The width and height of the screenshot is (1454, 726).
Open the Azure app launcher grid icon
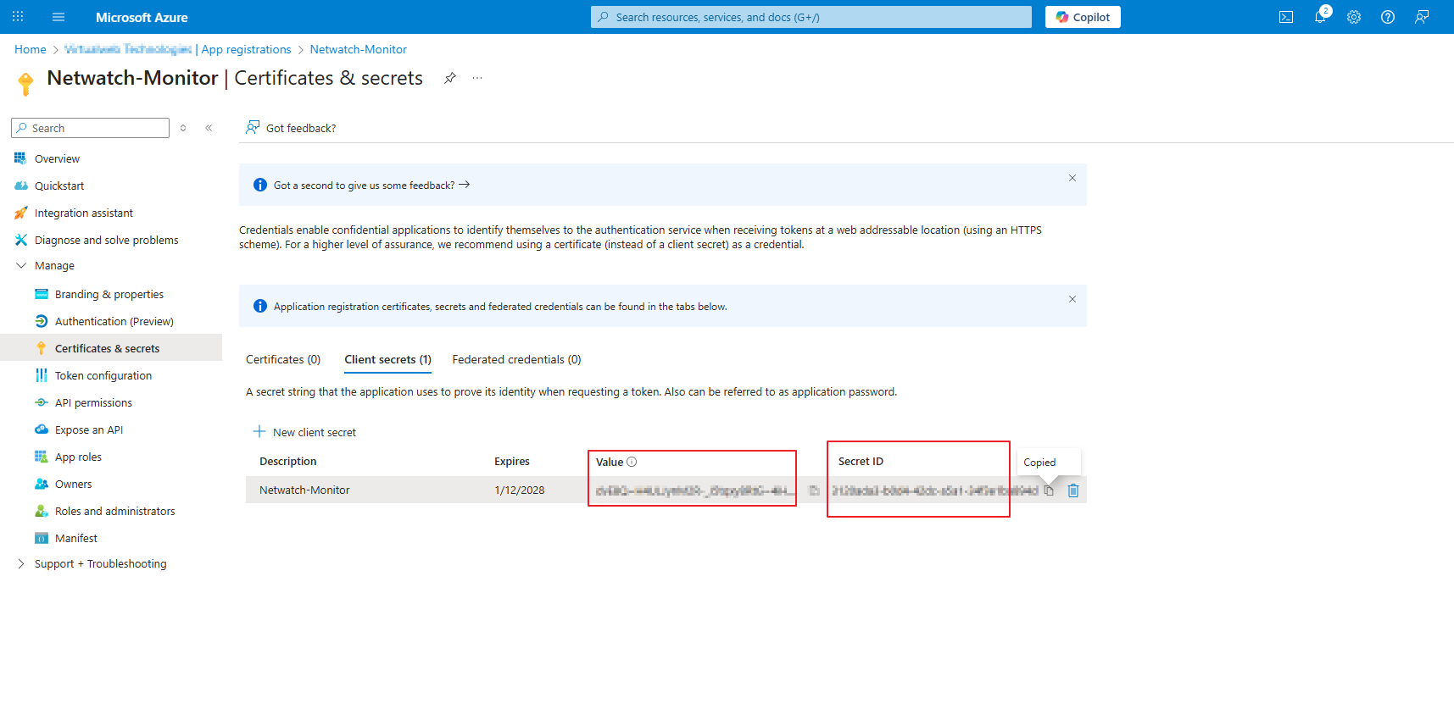pyautogui.click(x=18, y=17)
